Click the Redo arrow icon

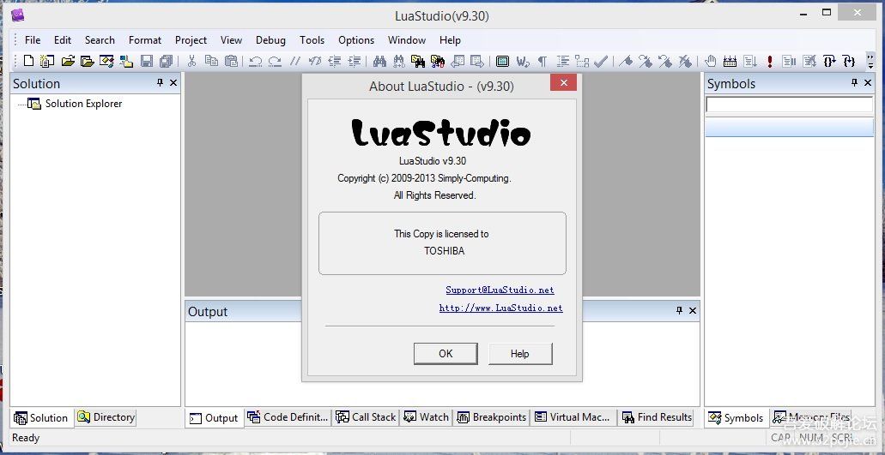275,61
